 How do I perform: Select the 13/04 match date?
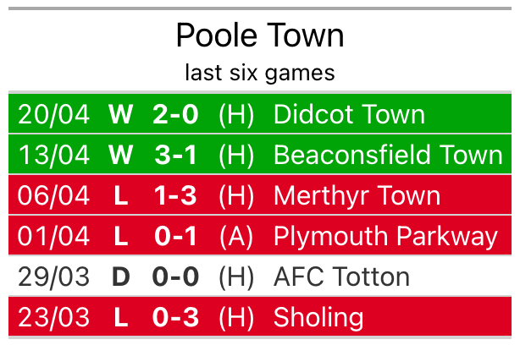click(x=53, y=155)
